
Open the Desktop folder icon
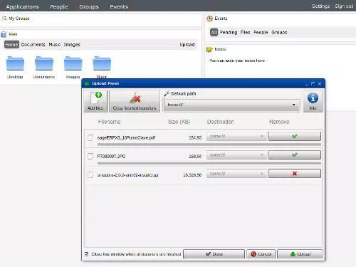[x=15, y=63]
